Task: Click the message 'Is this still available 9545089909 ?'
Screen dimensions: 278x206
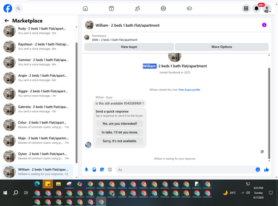Action: click(x=120, y=104)
